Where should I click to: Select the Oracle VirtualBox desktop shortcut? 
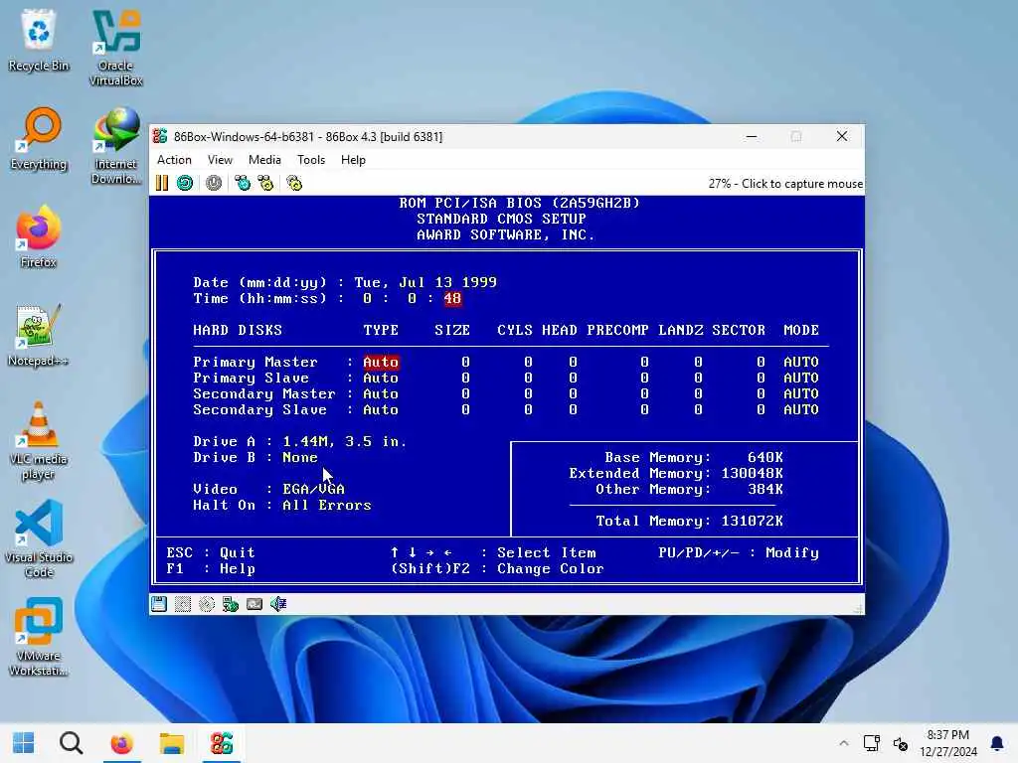coord(115,48)
